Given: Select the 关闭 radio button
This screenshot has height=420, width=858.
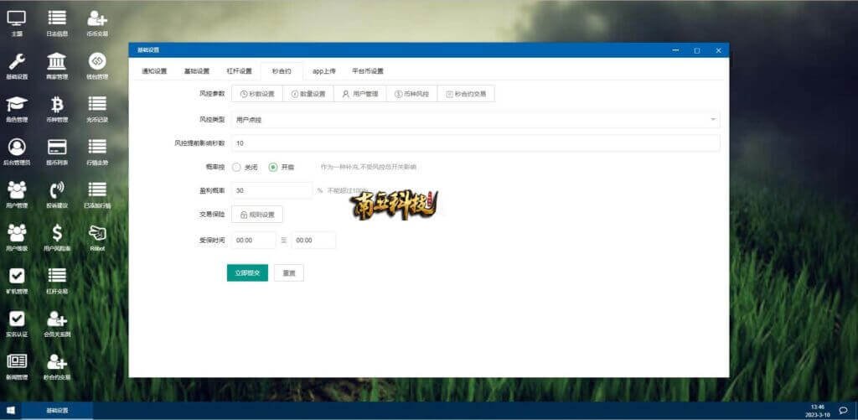Looking at the screenshot, I should [236, 167].
